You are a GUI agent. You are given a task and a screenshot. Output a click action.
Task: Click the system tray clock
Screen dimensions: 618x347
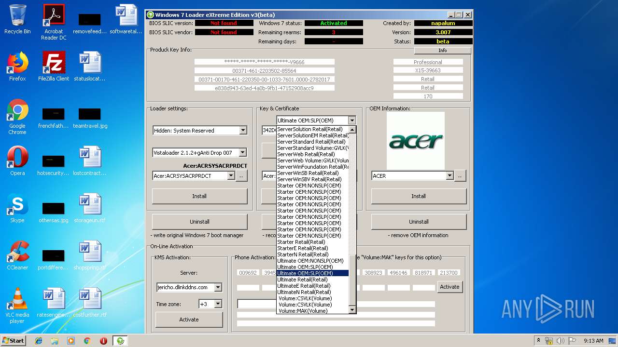(x=593, y=341)
